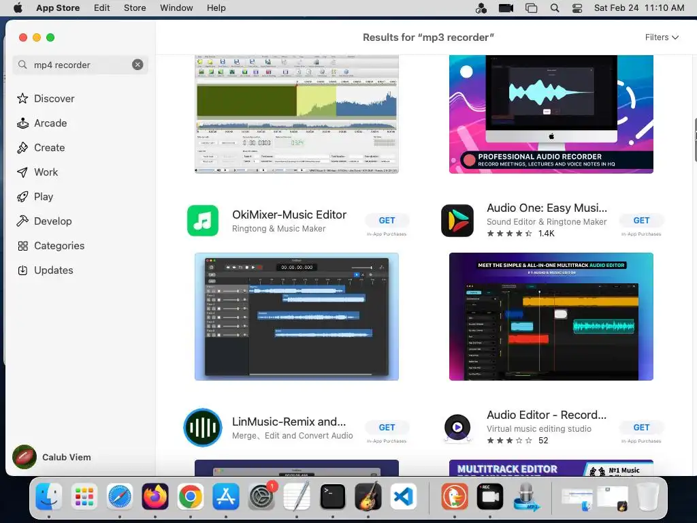
Task: Launch GarageBand from the Dock
Action: pyautogui.click(x=368, y=496)
